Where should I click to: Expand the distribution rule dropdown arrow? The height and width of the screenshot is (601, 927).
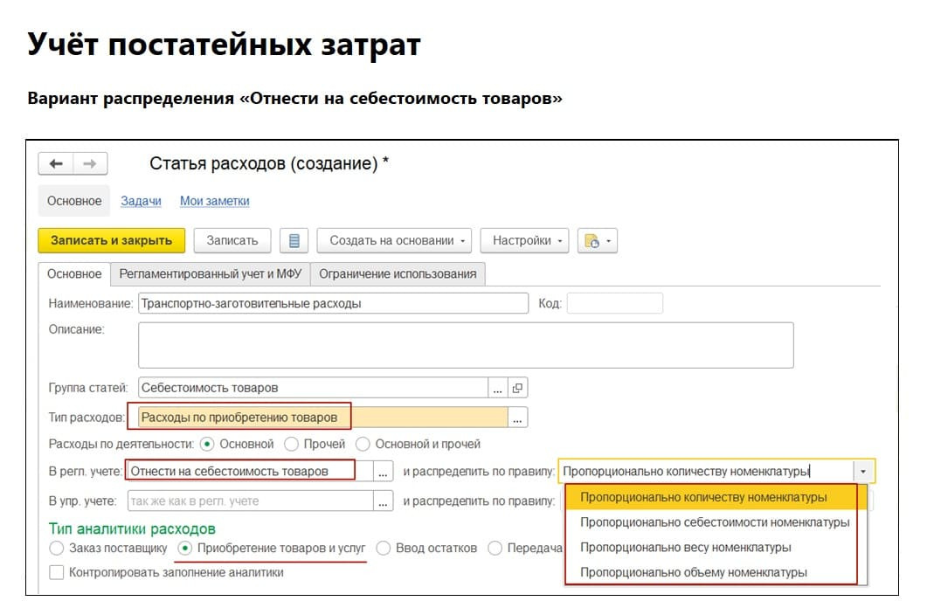tap(864, 472)
